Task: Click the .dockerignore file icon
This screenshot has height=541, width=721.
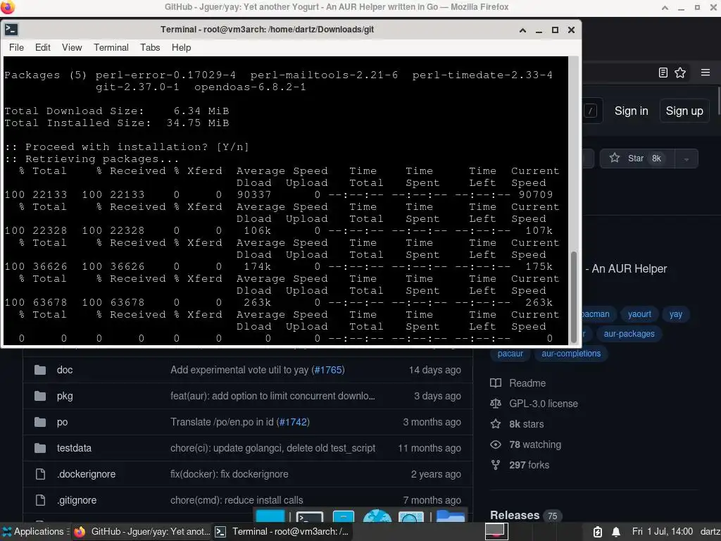Action: (x=40, y=474)
